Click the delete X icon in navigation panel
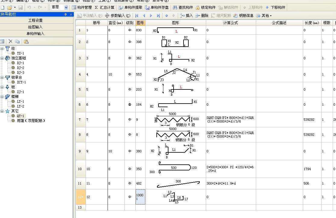336x218 pixels. (x=10, y=42)
